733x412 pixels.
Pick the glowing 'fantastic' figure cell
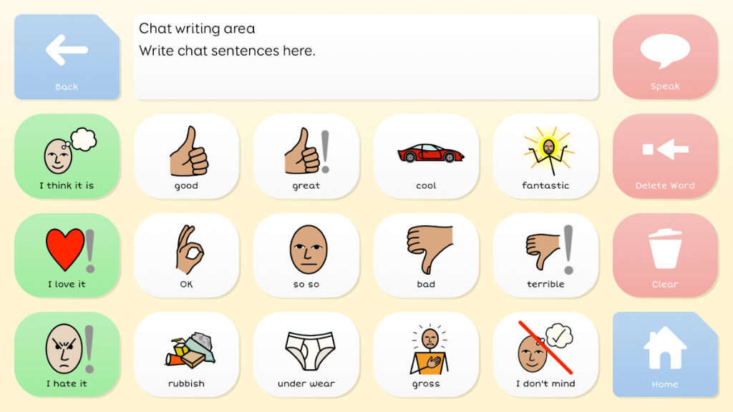[x=545, y=157]
